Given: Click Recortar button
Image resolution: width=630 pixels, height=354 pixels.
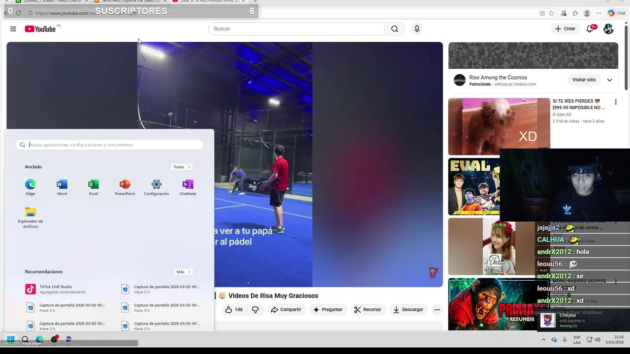Looking at the screenshot, I should click(x=368, y=310).
